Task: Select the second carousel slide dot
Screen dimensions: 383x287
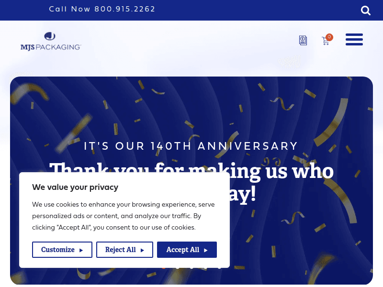Action: (x=178, y=267)
